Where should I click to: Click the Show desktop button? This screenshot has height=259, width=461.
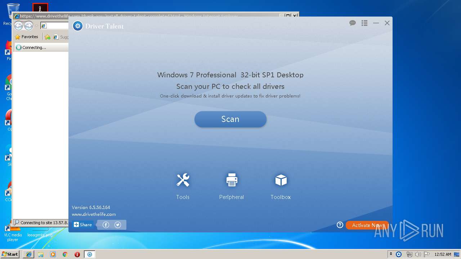[x=457, y=254]
